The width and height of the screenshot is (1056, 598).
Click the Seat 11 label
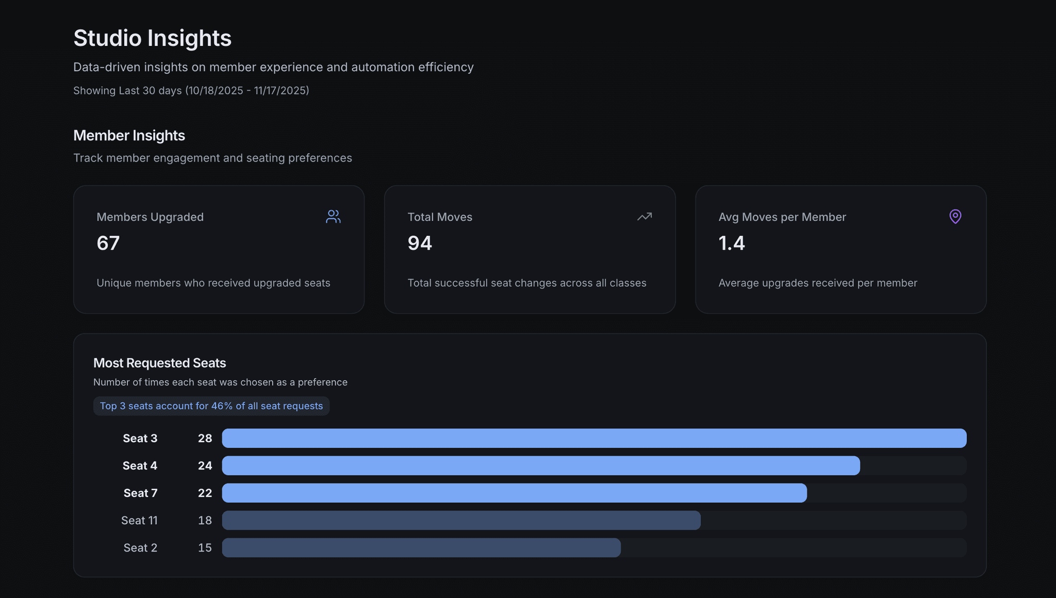[x=139, y=520]
